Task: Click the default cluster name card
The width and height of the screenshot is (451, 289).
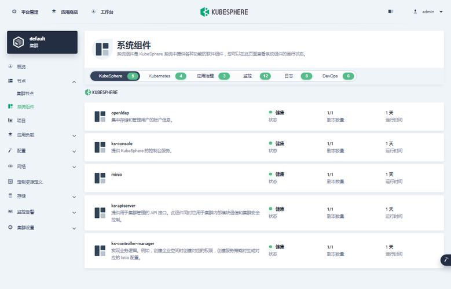Action: coord(42,42)
